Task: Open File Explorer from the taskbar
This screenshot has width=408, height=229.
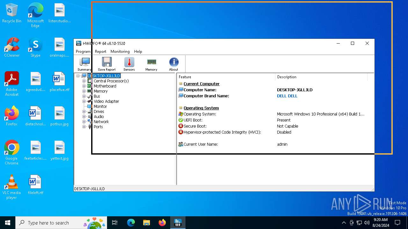Action: 146,223
